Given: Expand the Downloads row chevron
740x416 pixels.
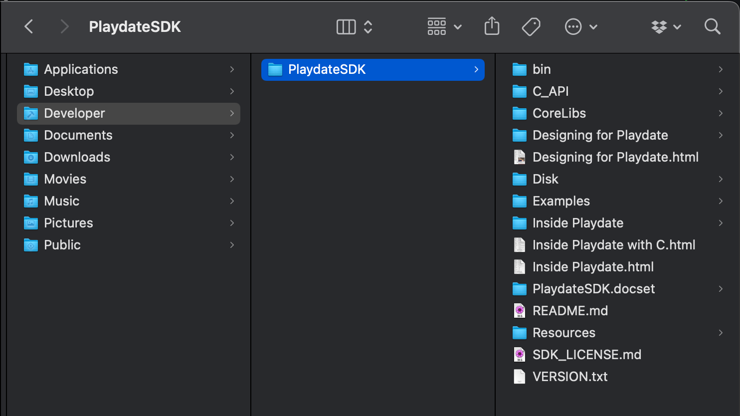Looking at the screenshot, I should [x=232, y=157].
